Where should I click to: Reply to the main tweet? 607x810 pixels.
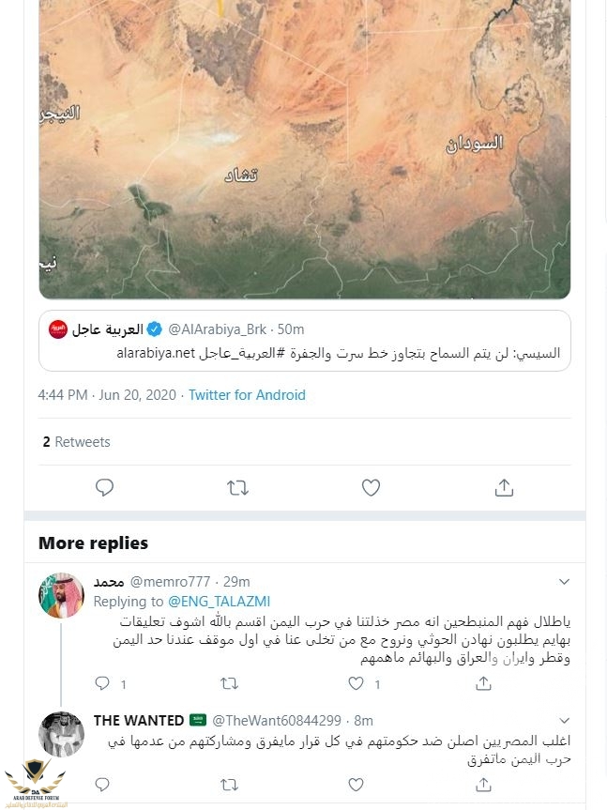pos(105,487)
